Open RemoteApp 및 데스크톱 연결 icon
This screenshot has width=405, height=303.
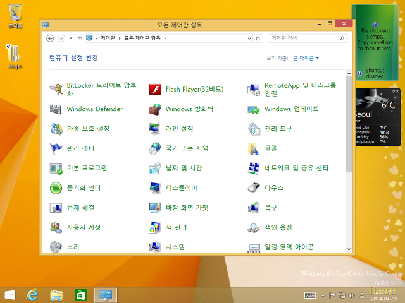click(254, 90)
